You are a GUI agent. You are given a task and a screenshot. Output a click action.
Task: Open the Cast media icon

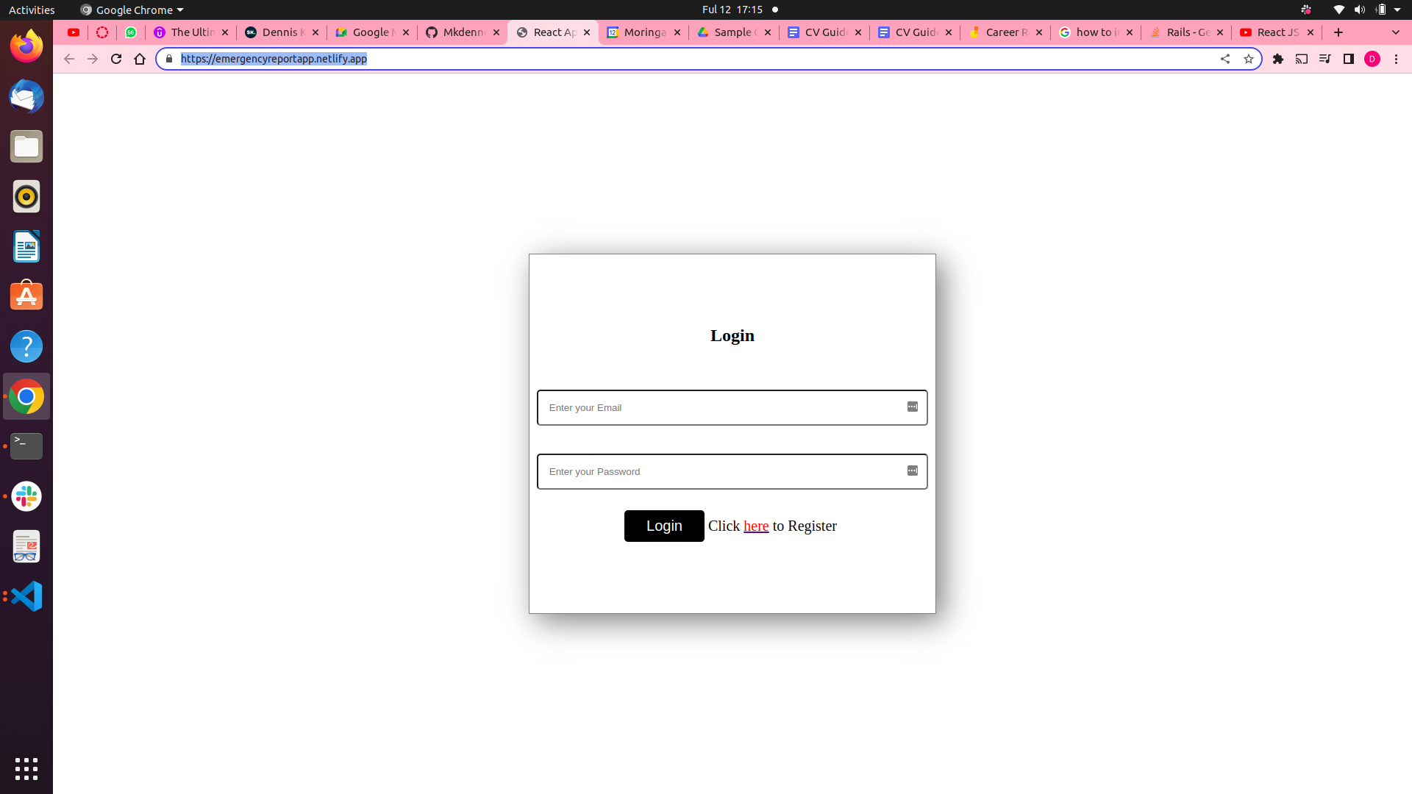pos(1302,59)
